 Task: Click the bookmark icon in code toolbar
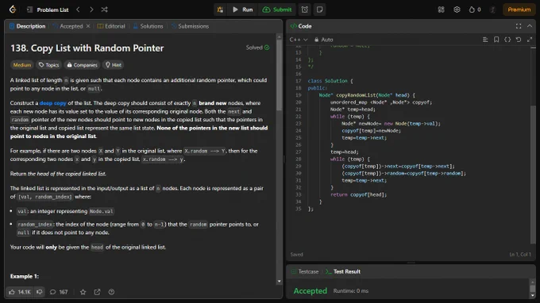(x=496, y=40)
